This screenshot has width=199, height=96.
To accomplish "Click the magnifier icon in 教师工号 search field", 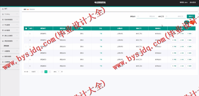I will point(166,17).
